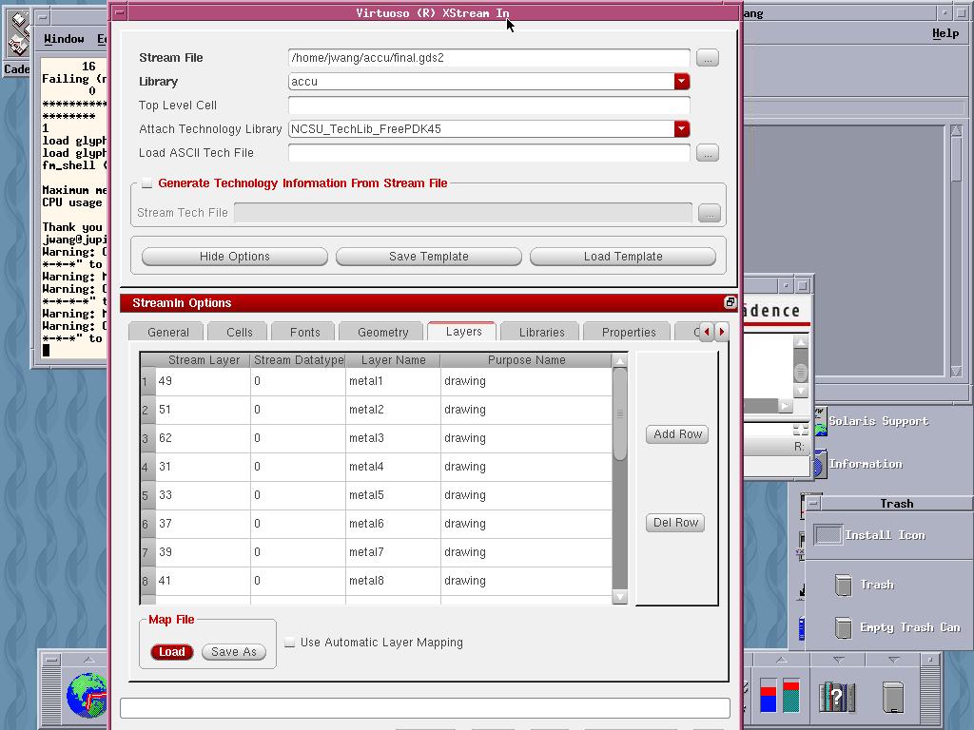This screenshot has height=730, width=974.
Task: Click the globe icon on the front panel
Action: pyautogui.click(x=87, y=694)
